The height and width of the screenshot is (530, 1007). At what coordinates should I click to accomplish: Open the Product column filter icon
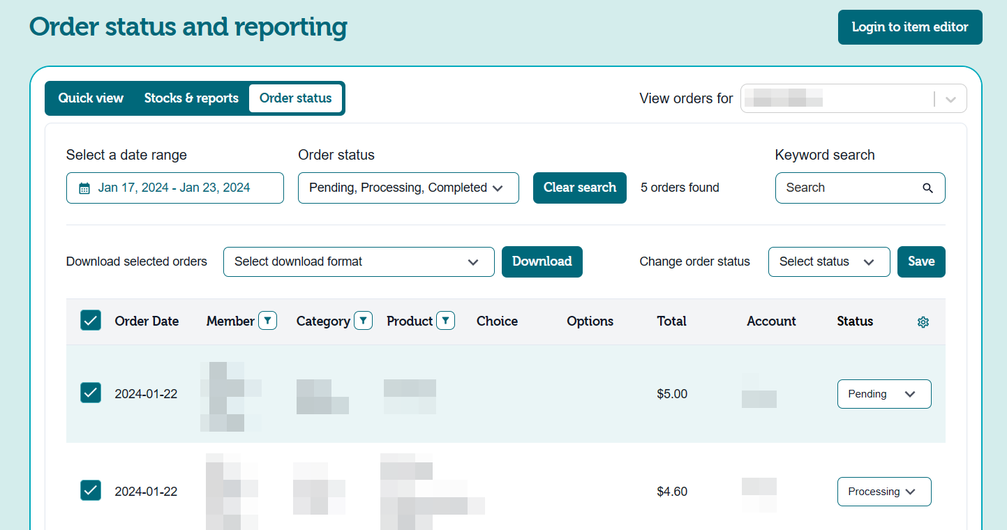446,321
